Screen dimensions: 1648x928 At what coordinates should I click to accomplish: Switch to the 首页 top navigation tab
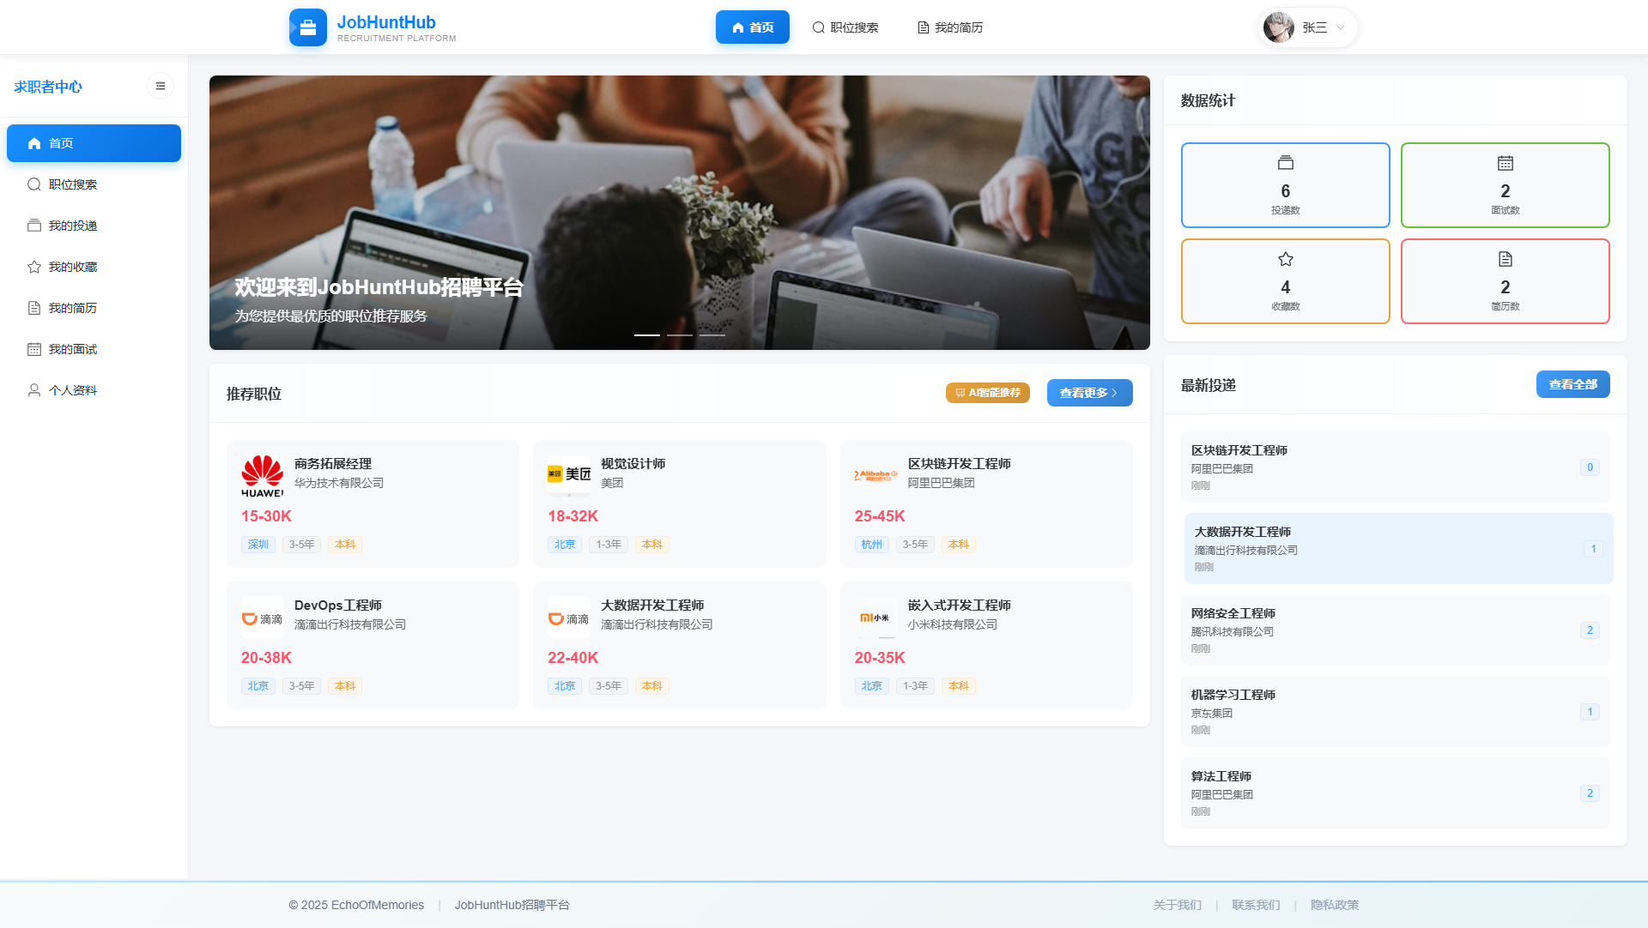(x=752, y=27)
